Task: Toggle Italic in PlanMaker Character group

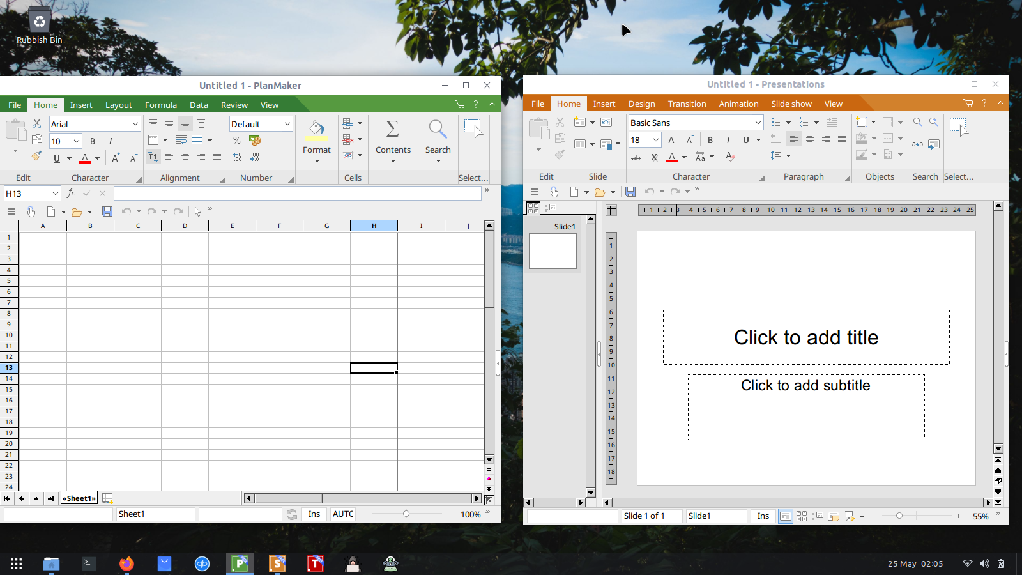Action: click(x=111, y=141)
